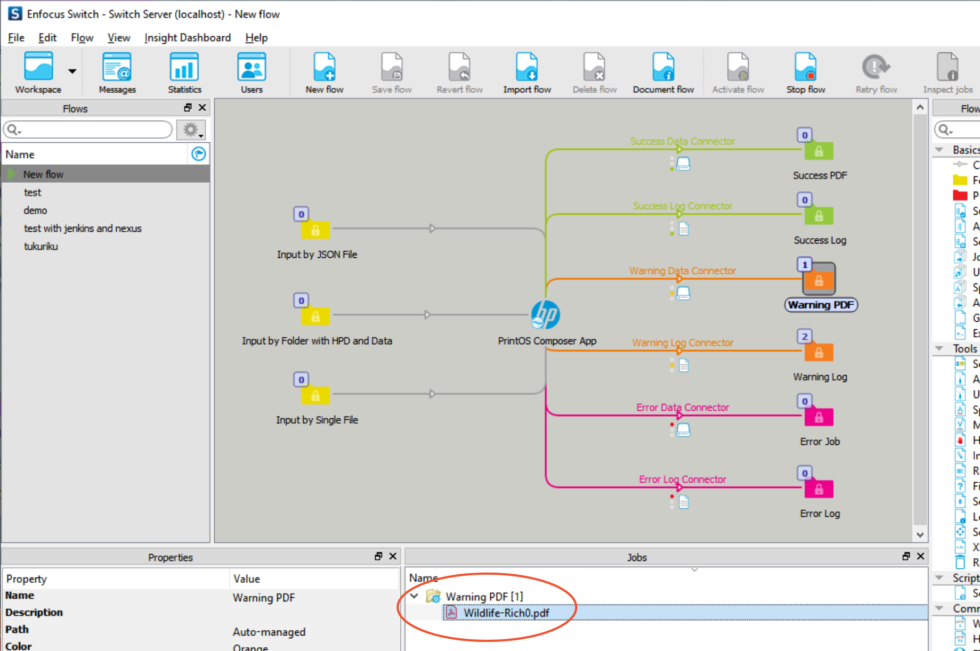Open Statistics from the toolbar
Screen dimensions: 980x651
(184, 72)
